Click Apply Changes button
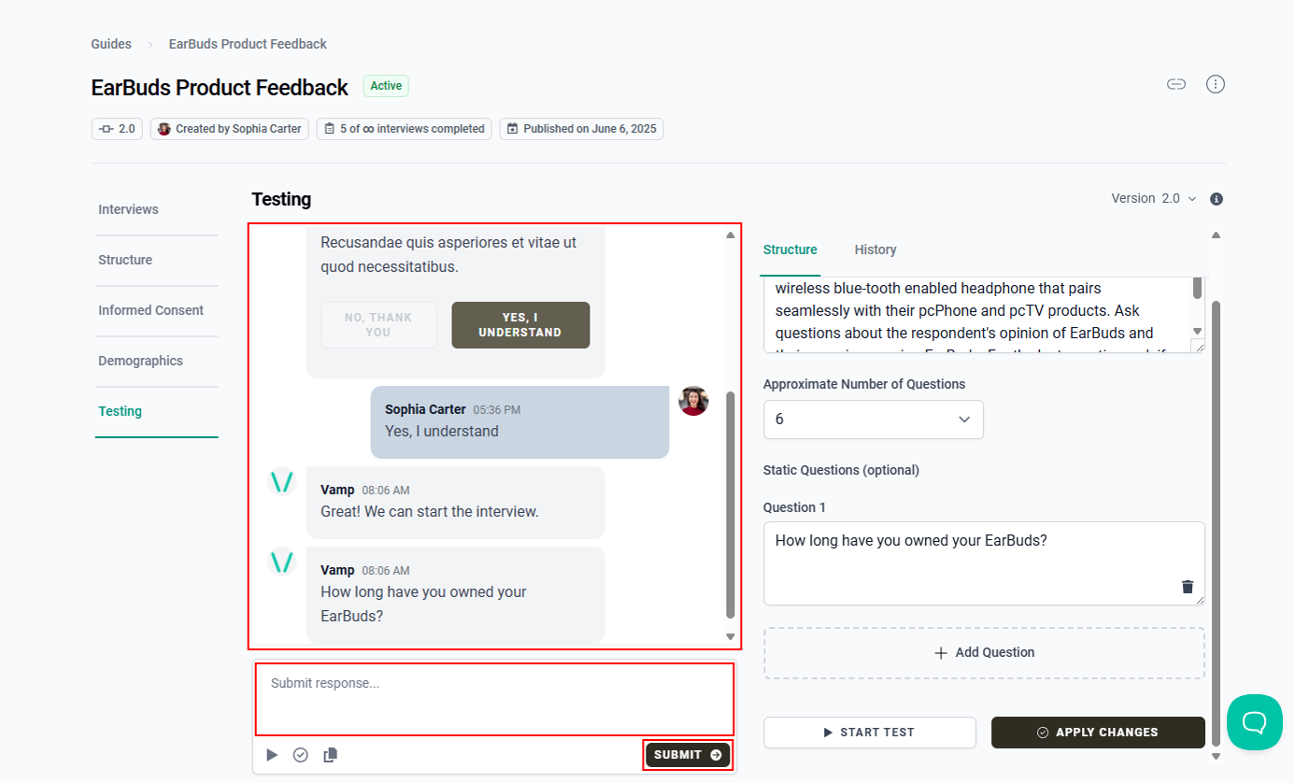The height and width of the screenshot is (783, 1295). tap(1098, 733)
